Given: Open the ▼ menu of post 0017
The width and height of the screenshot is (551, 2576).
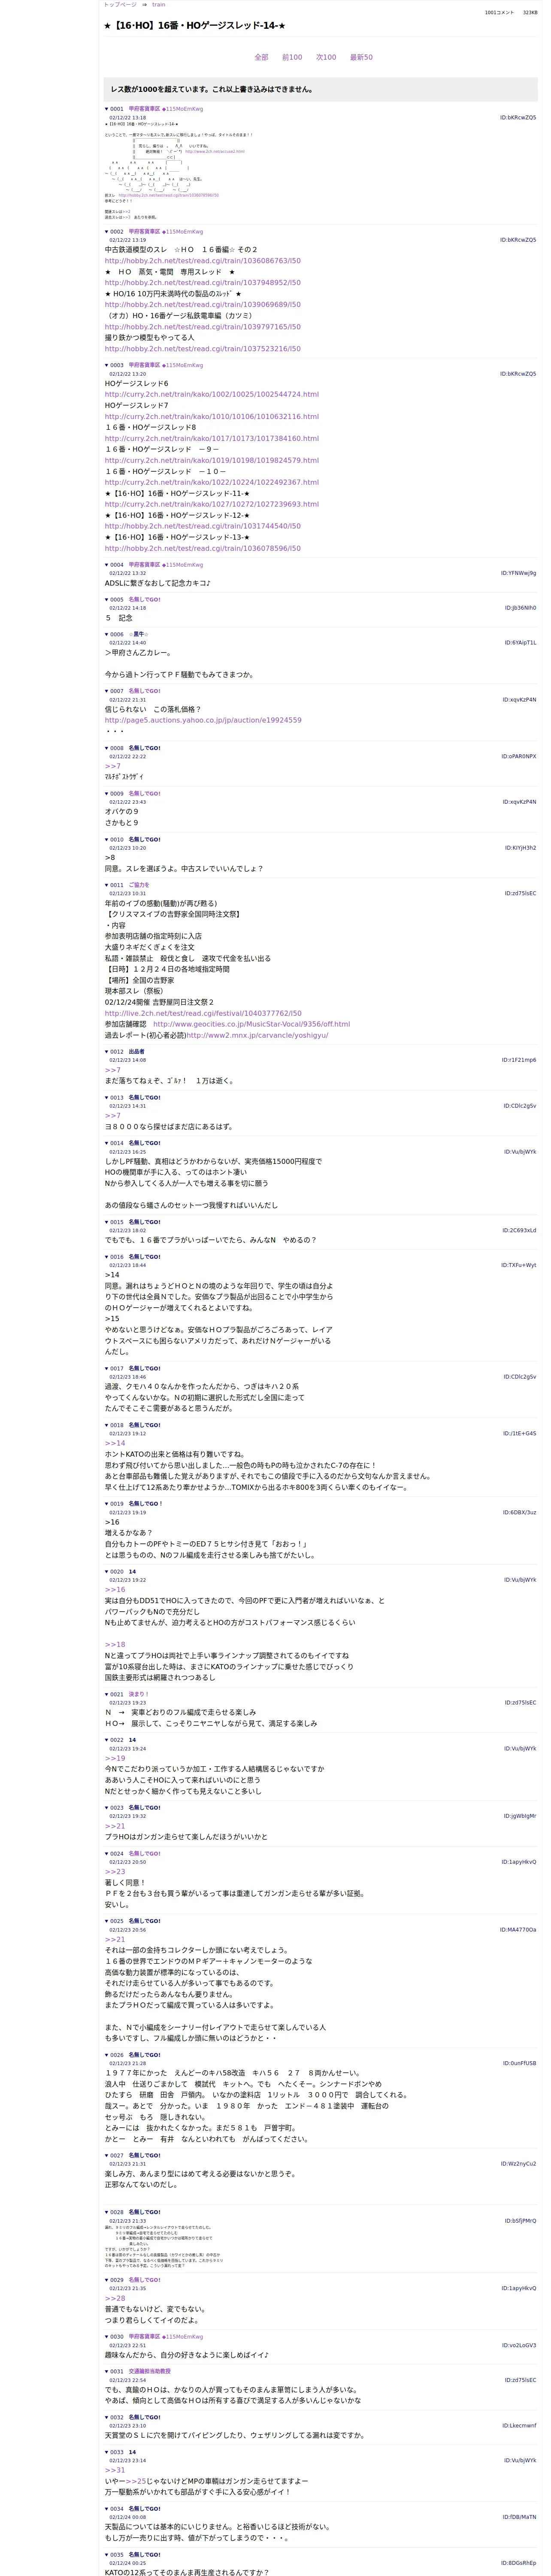Looking at the screenshot, I should tap(107, 1368).
